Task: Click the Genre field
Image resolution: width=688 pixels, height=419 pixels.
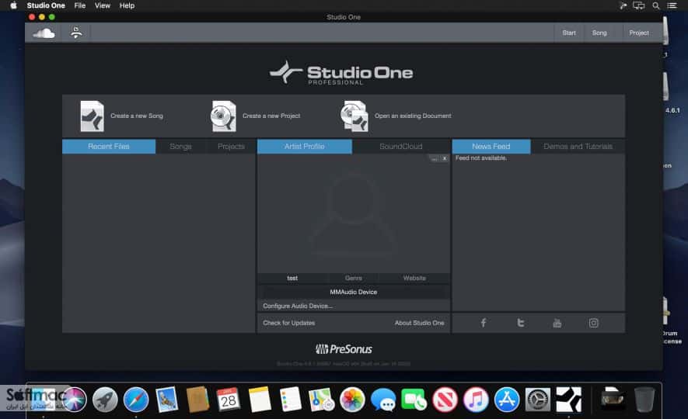Action: point(353,278)
